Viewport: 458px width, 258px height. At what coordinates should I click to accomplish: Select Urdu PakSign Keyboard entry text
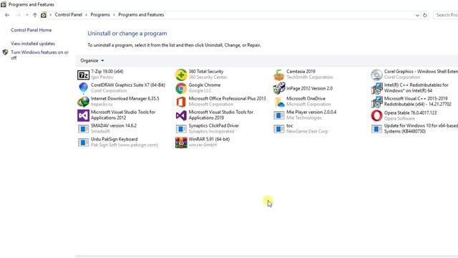114,139
